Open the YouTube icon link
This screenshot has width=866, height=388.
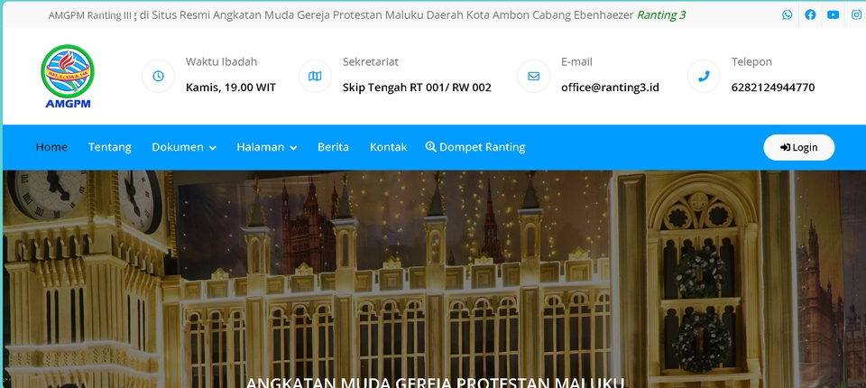tap(833, 15)
